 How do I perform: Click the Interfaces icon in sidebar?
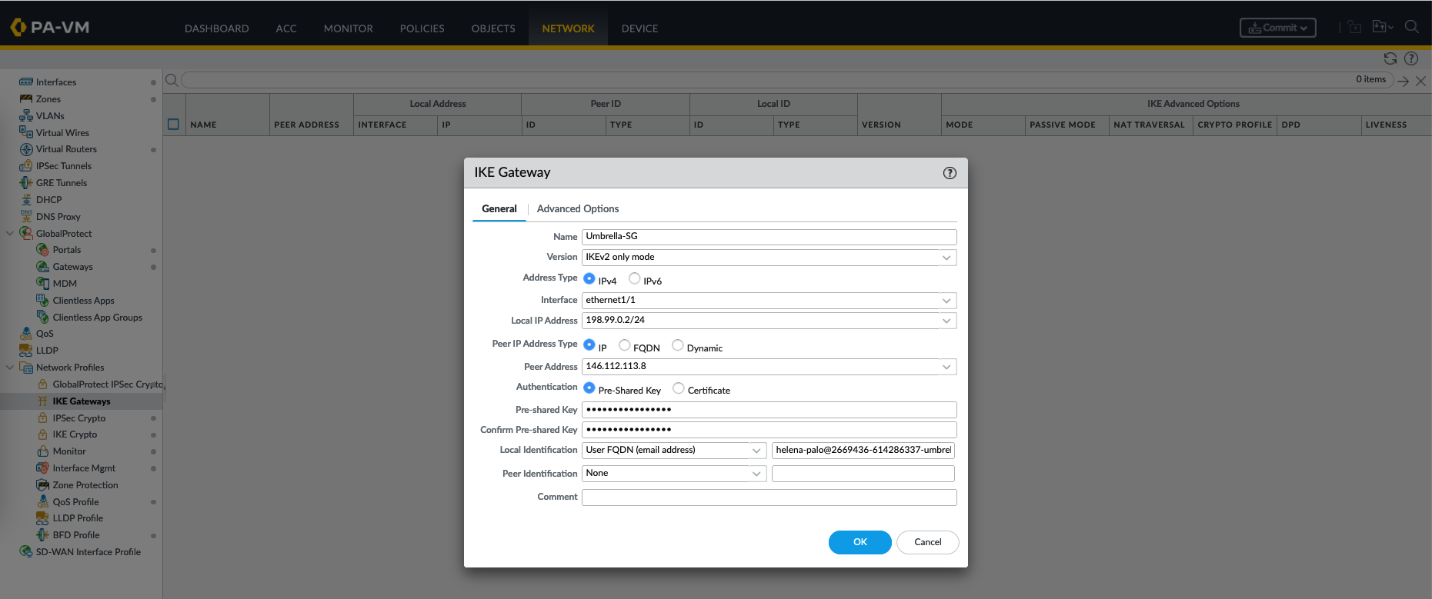(26, 82)
